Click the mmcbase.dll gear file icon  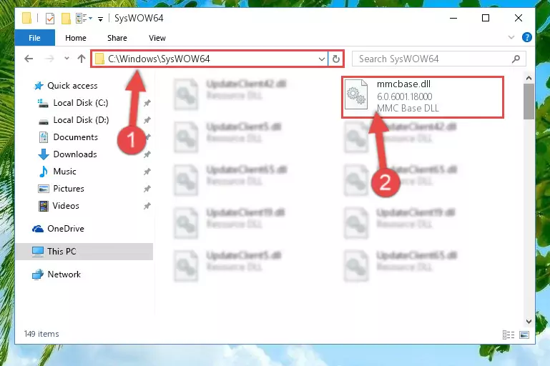(x=356, y=95)
